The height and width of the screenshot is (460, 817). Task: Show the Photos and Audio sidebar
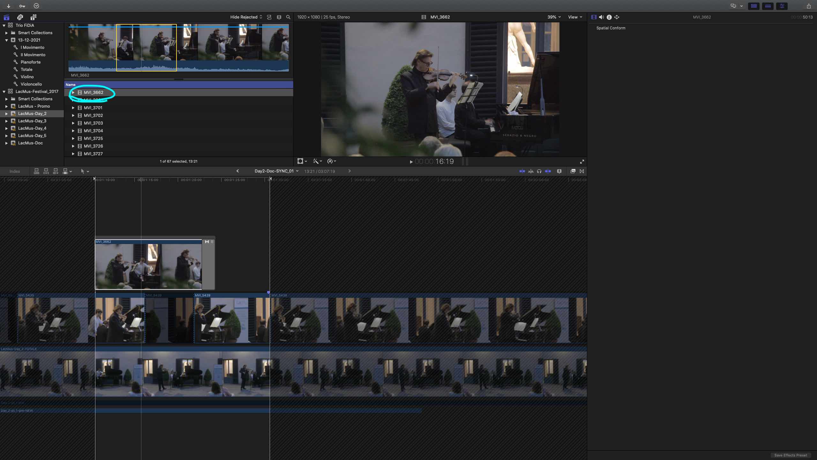click(x=20, y=17)
